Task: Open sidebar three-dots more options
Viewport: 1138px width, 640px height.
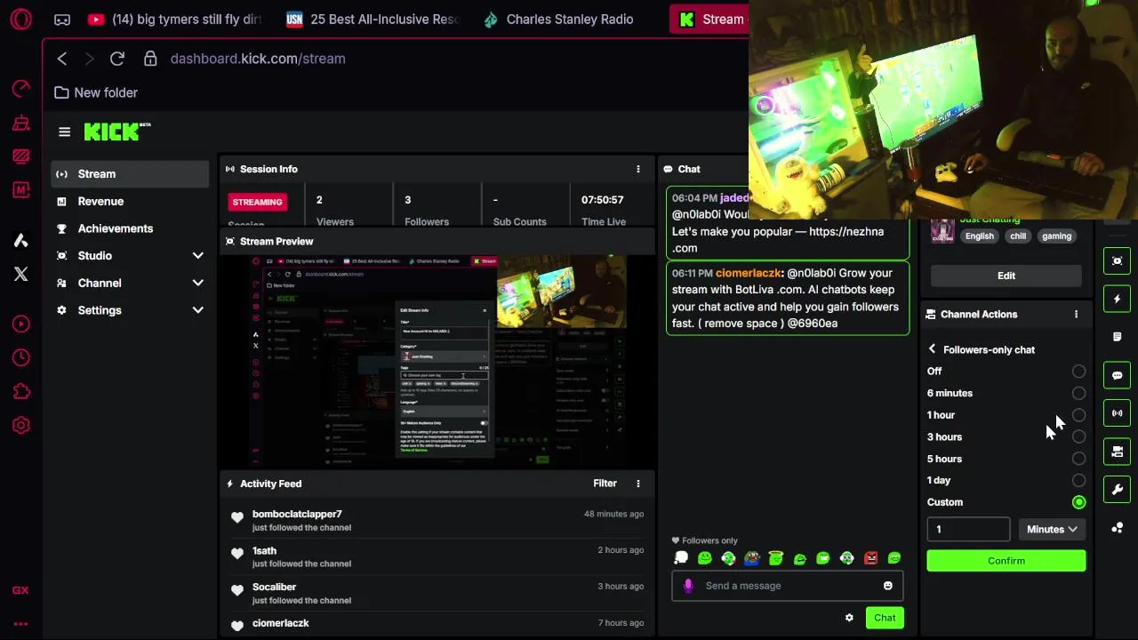Action: point(20,624)
